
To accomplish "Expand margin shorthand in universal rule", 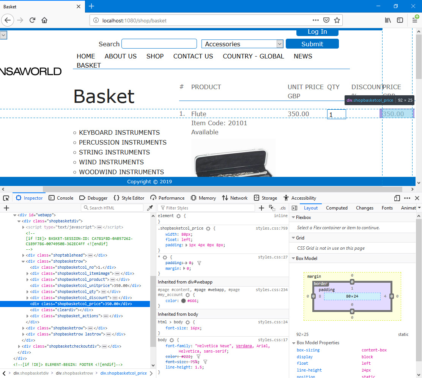I will click(x=184, y=268).
